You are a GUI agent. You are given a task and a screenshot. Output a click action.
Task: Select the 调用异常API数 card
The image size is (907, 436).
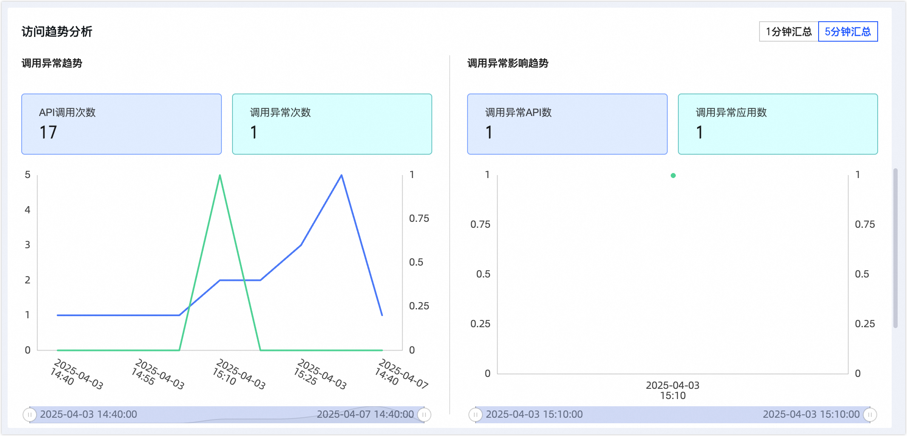[567, 124]
